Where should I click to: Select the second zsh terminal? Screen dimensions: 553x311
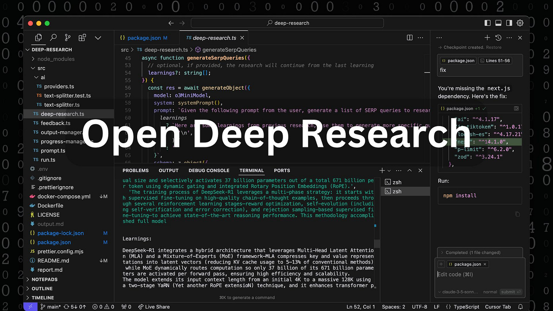[405, 191]
